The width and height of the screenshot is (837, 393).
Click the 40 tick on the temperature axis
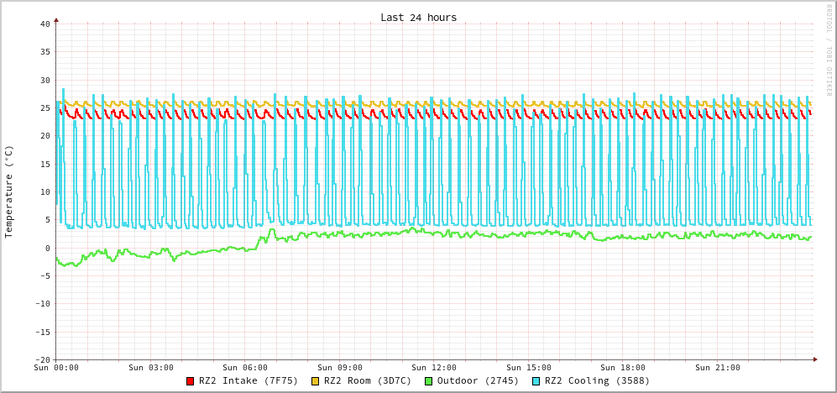tap(44, 24)
